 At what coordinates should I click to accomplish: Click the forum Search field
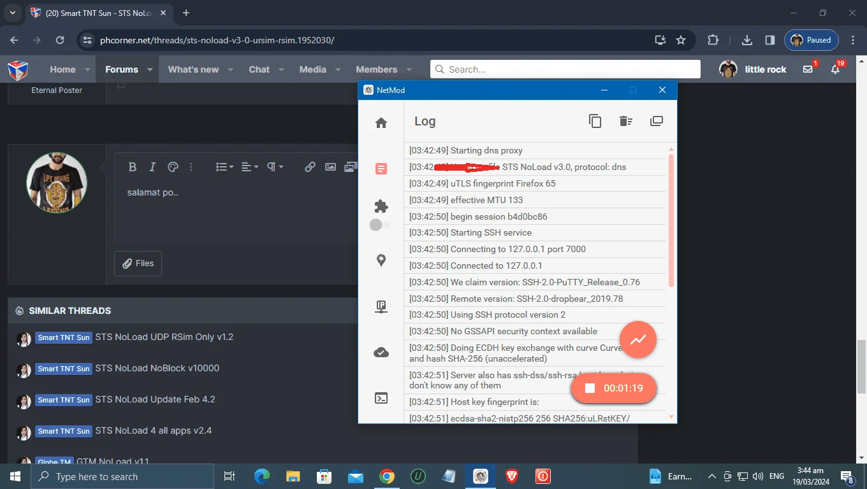point(565,69)
